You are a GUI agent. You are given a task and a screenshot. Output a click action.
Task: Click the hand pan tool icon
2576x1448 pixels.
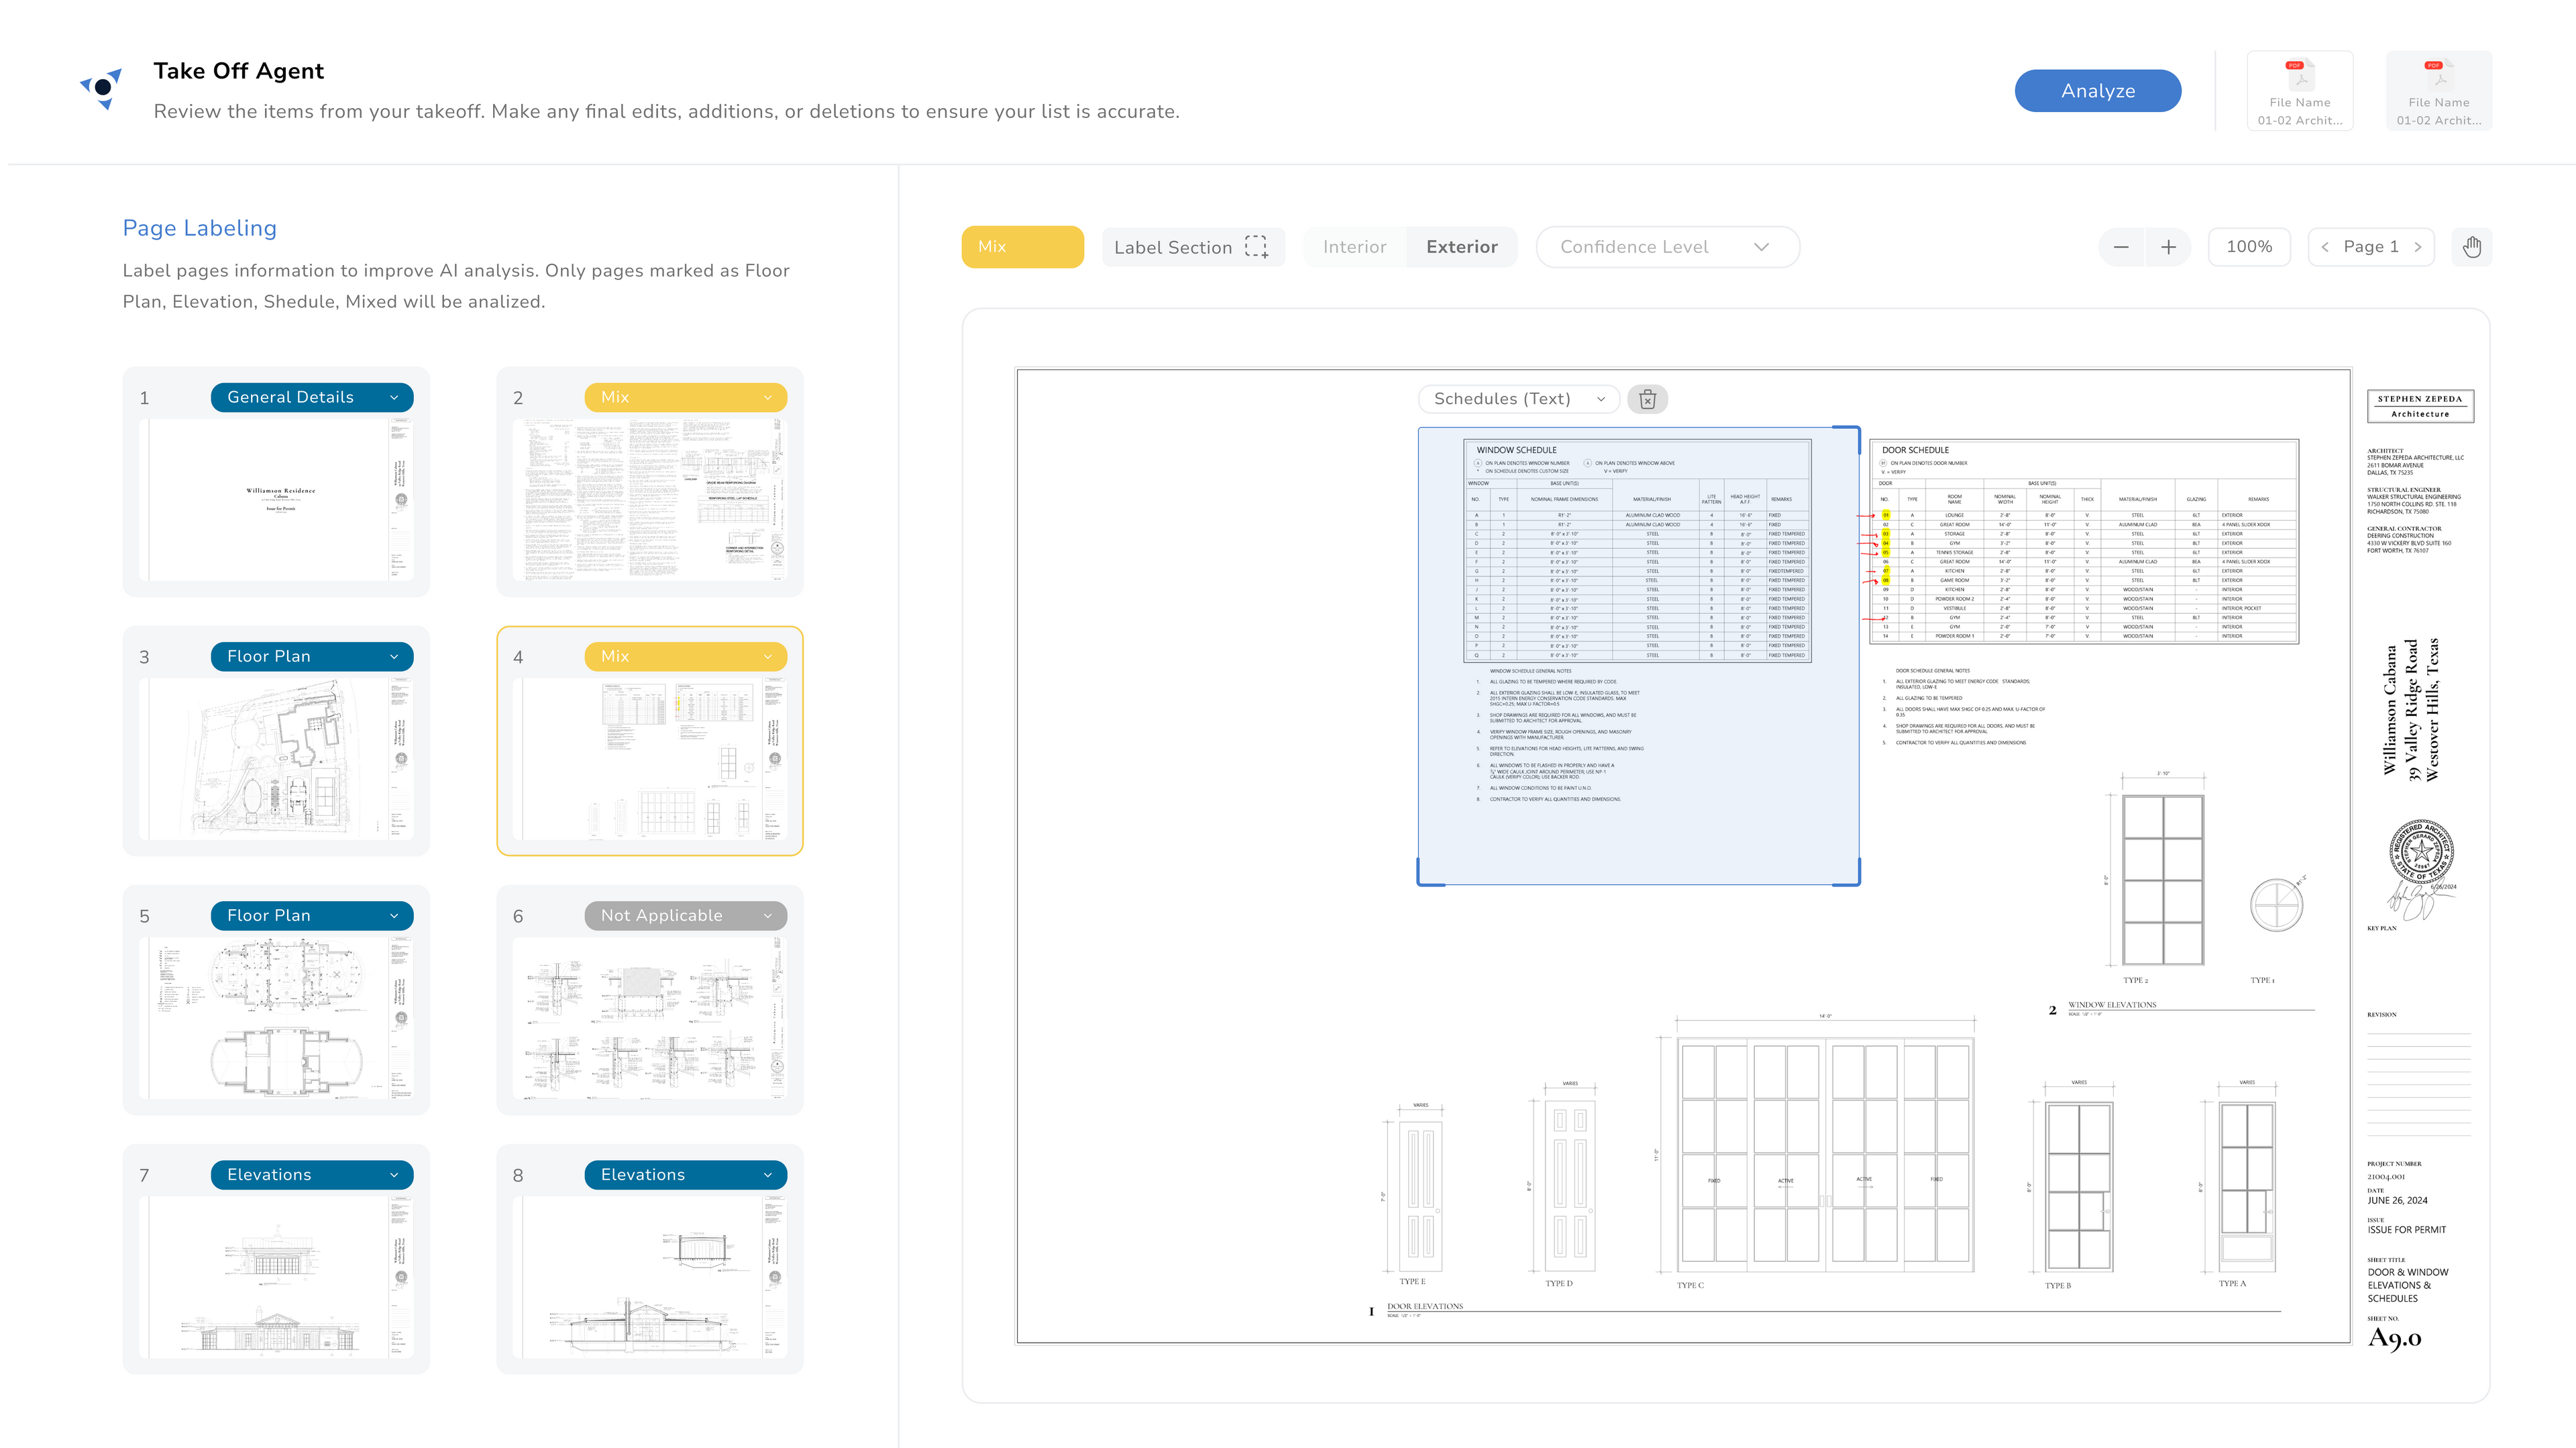coord(2471,247)
